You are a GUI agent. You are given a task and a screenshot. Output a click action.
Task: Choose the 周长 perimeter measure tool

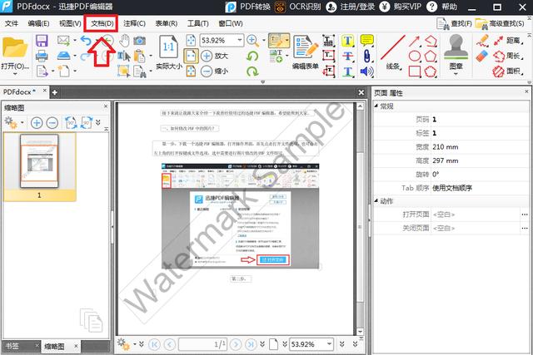pyautogui.click(x=508, y=56)
